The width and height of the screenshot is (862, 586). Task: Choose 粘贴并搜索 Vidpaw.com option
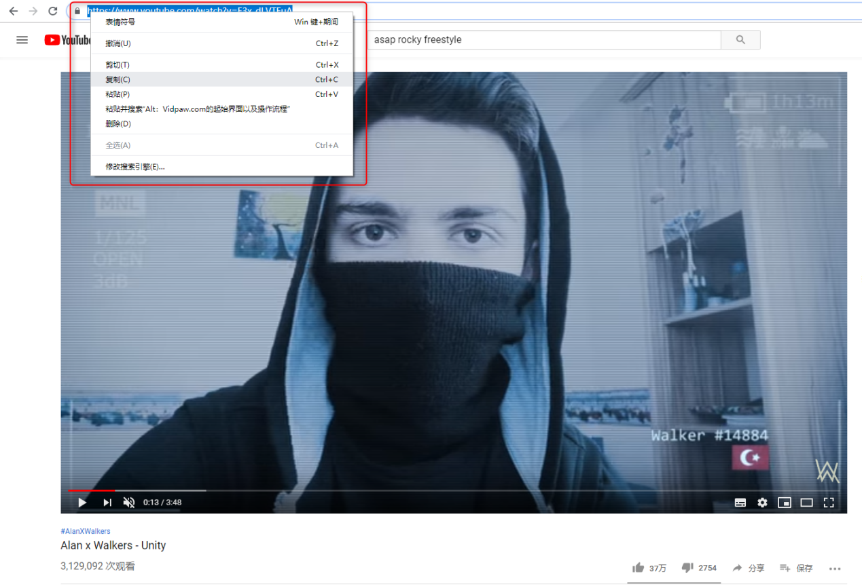click(221, 109)
